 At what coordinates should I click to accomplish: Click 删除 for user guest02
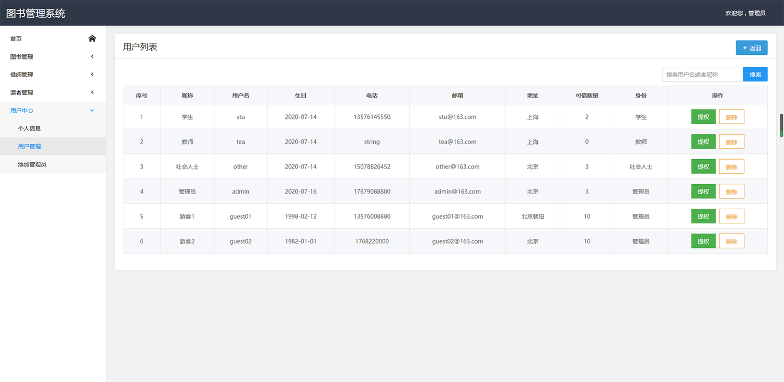pos(732,241)
